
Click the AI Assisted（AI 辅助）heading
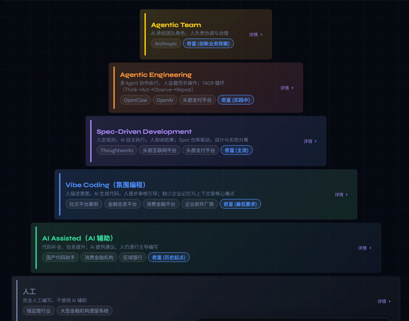click(x=78, y=238)
